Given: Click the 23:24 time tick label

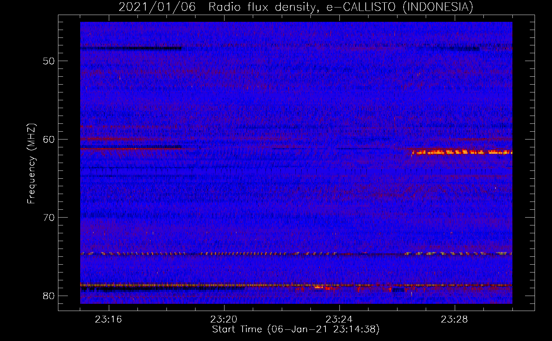Looking at the screenshot, I should point(339,320).
